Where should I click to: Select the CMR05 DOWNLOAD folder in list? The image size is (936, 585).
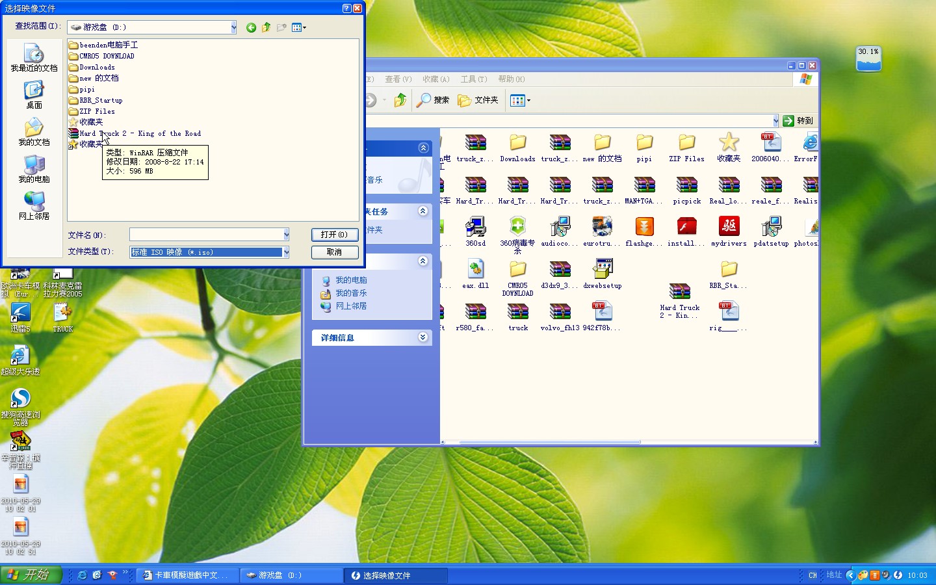pyautogui.click(x=106, y=57)
